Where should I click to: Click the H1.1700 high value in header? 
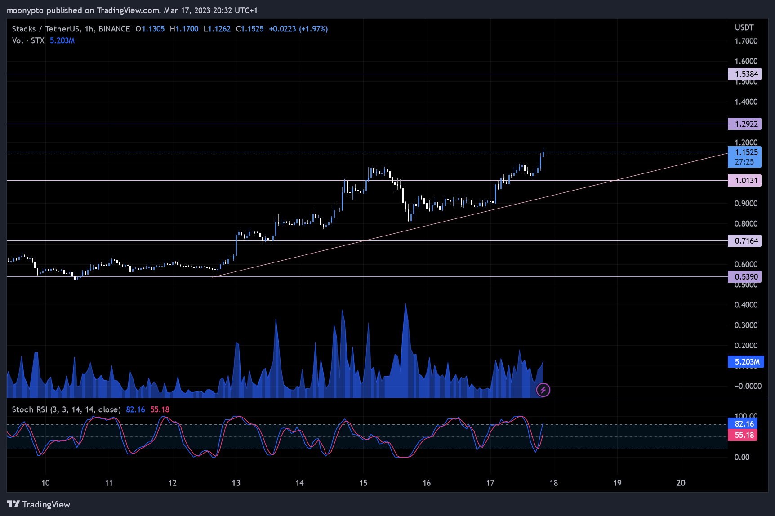[184, 29]
